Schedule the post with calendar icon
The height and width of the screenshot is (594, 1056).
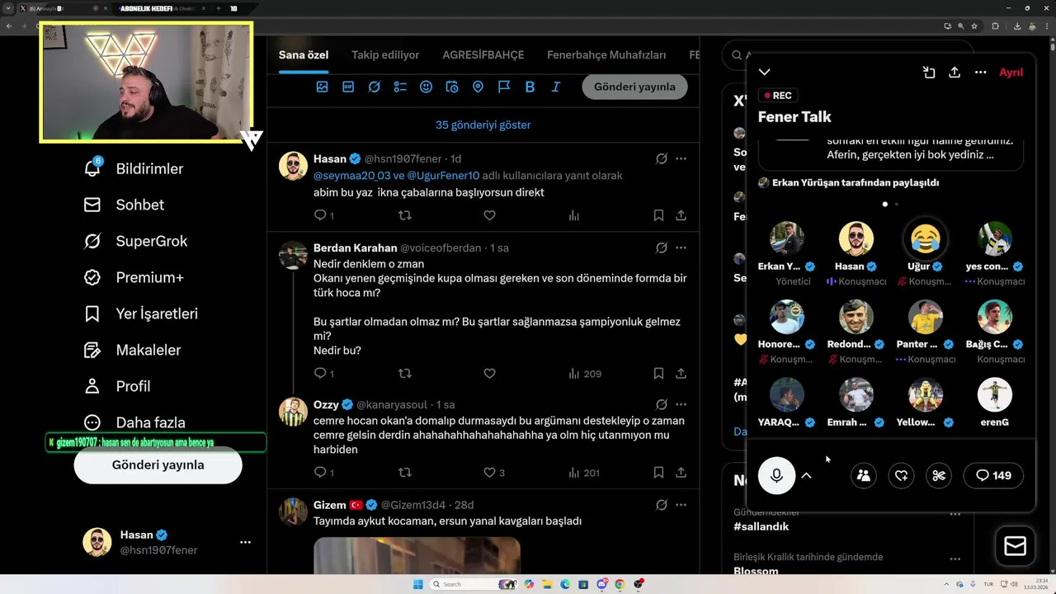[x=452, y=87]
